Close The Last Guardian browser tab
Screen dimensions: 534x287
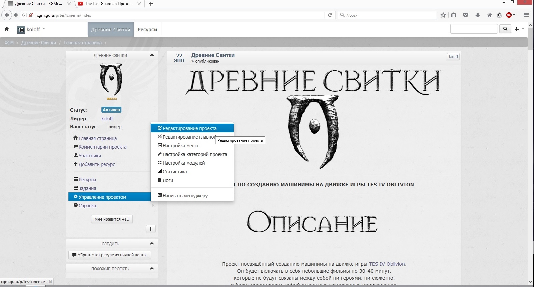(x=139, y=4)
